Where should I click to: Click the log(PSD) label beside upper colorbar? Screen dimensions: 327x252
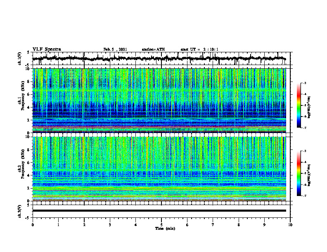point(309,107)
